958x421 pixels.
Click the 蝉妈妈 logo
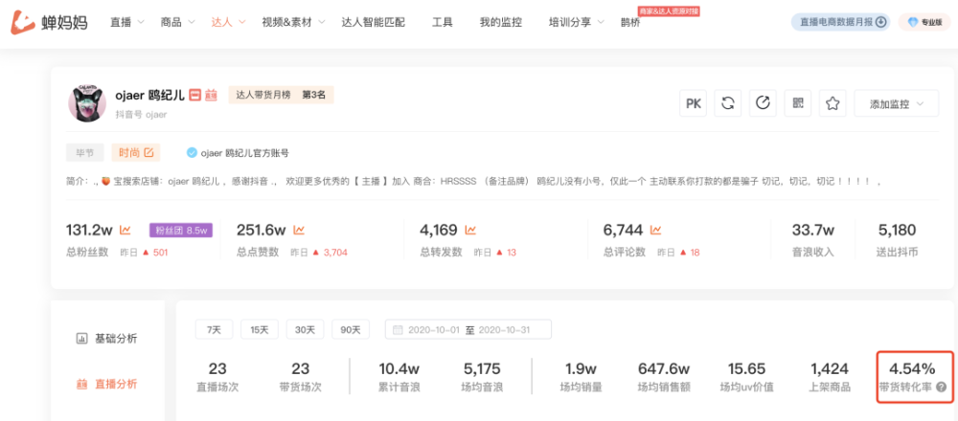point(49,23)
